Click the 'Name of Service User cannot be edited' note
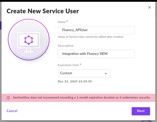 pos(90,37)
